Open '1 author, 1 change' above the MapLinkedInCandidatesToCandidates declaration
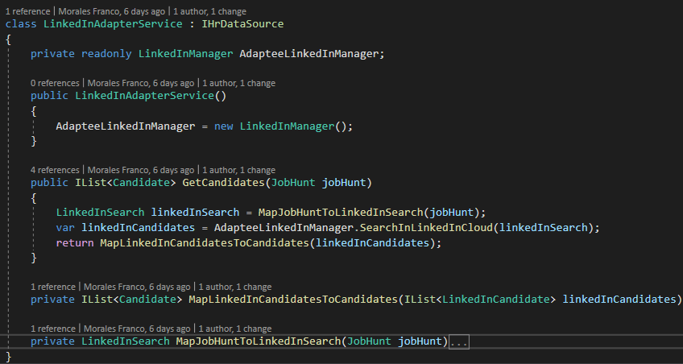 pyautogui.click(x=235, y=287)
